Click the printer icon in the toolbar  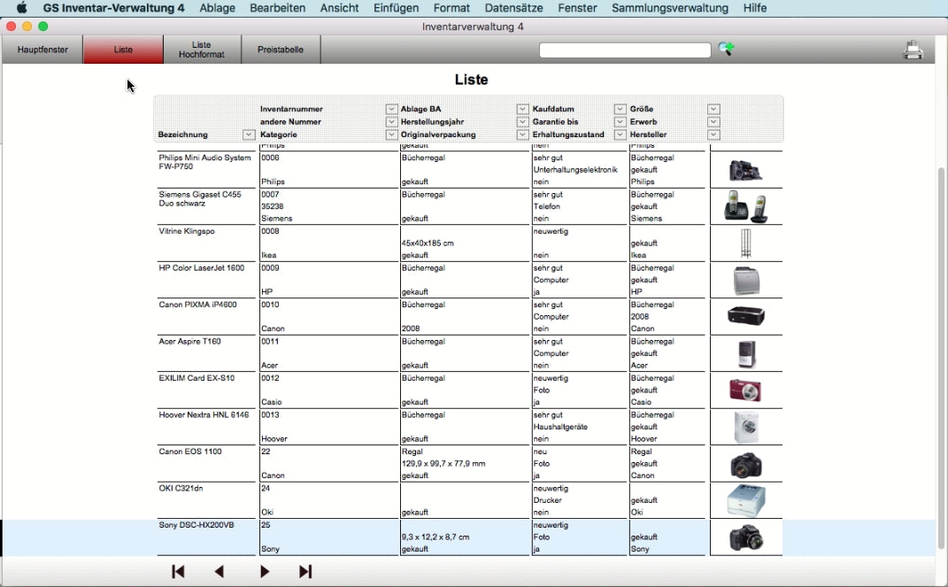[913, 50]
